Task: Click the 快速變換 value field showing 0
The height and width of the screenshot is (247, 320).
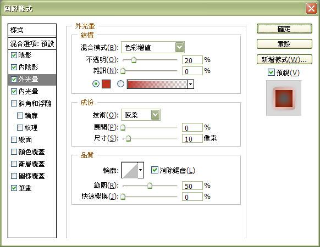Action: coord(192,197)
